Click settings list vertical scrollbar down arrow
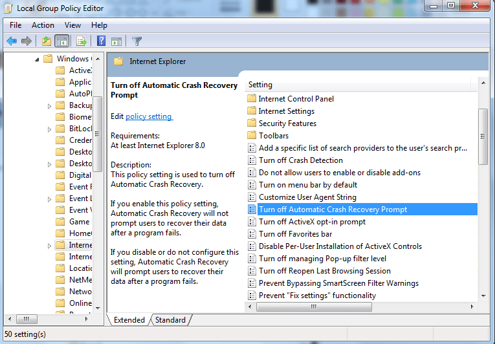The width and height of the screenshot is (495, 344). (483, 296)
